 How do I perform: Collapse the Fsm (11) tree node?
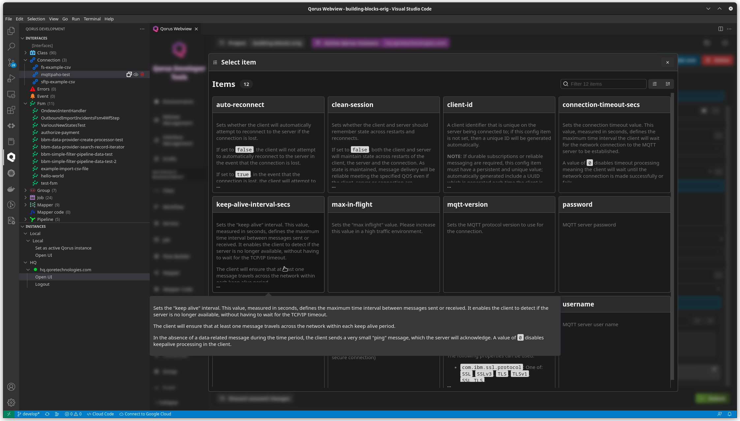click(x=25, y=103)
